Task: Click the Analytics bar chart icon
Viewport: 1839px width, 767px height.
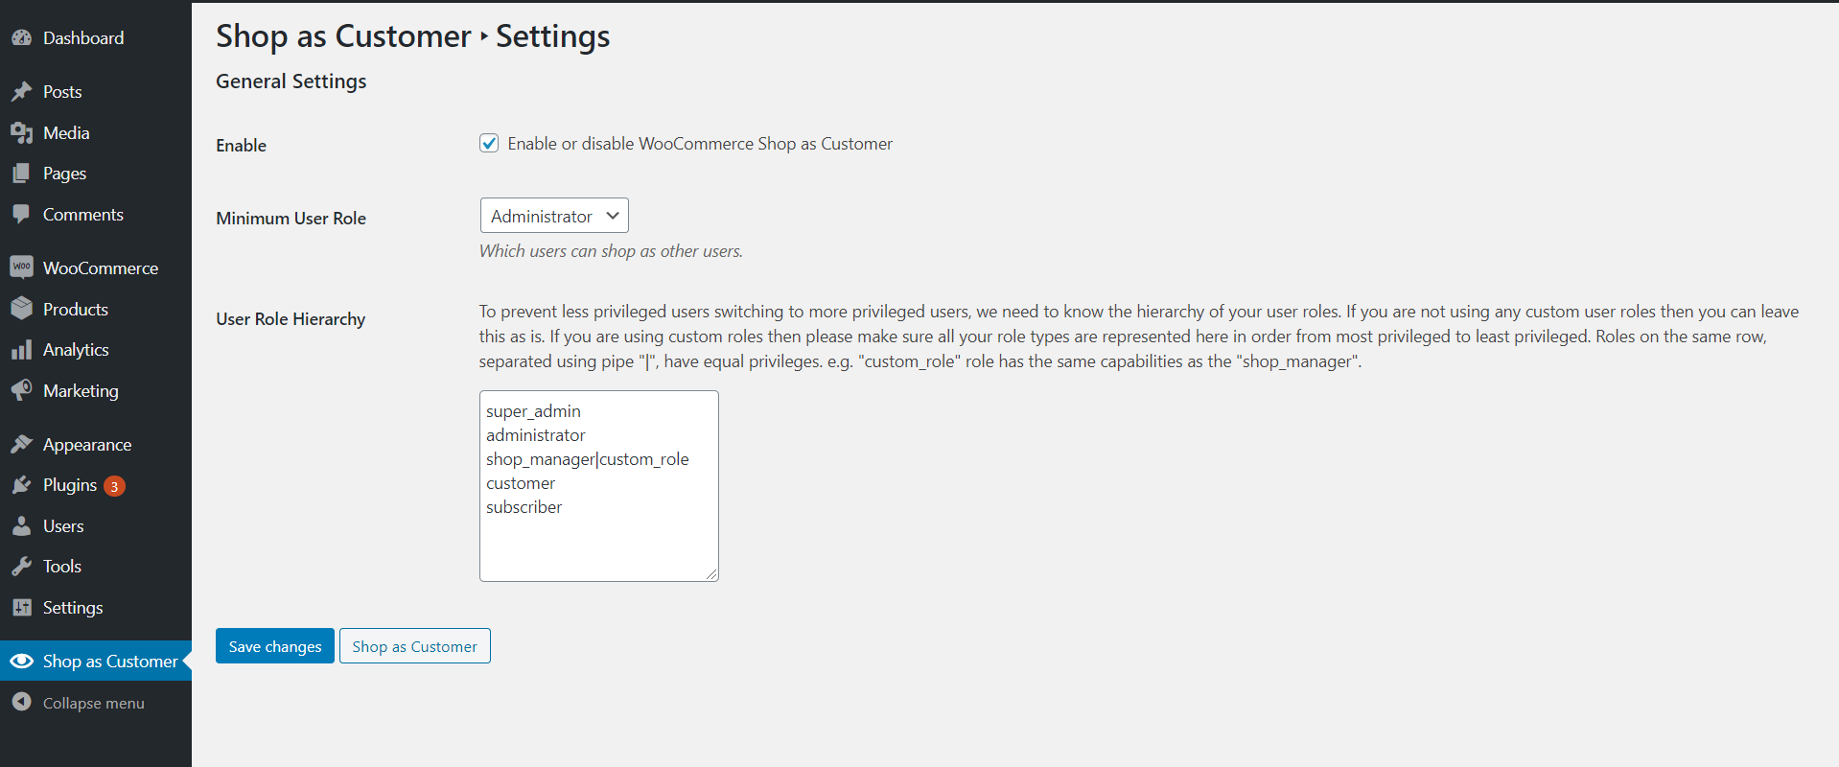Action: (21, 350)
